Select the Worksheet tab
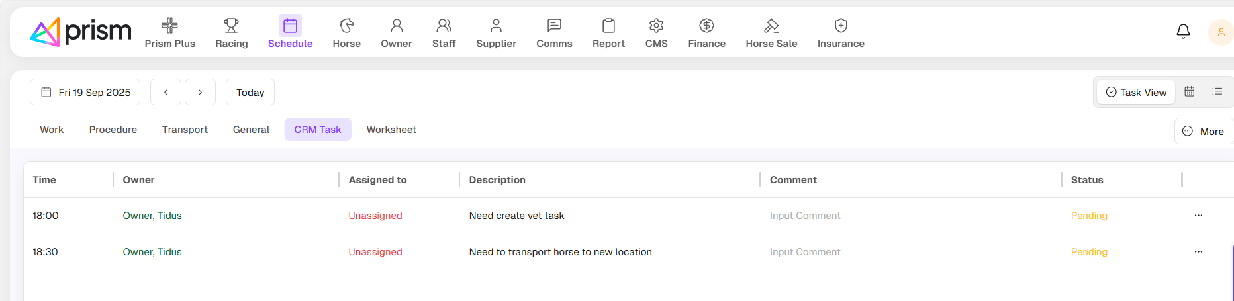The height and width of the screenshot is (301, 1234). coord(391,130)
